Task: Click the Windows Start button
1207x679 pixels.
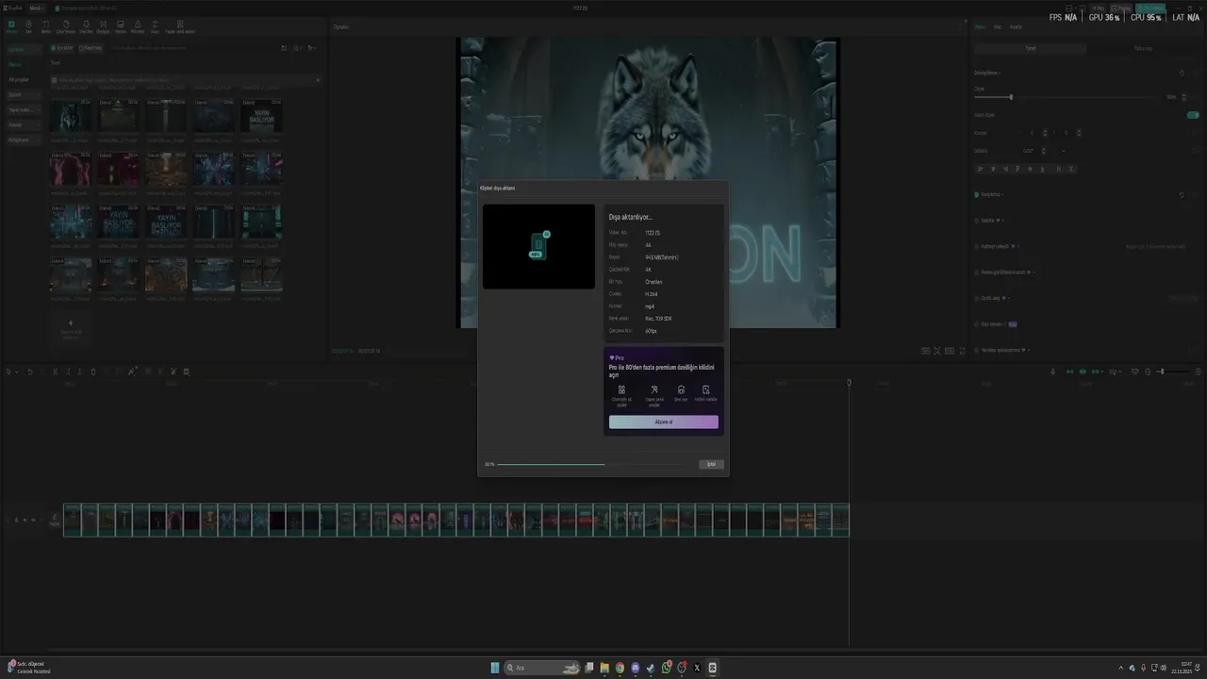Action: tap(495, 668)
